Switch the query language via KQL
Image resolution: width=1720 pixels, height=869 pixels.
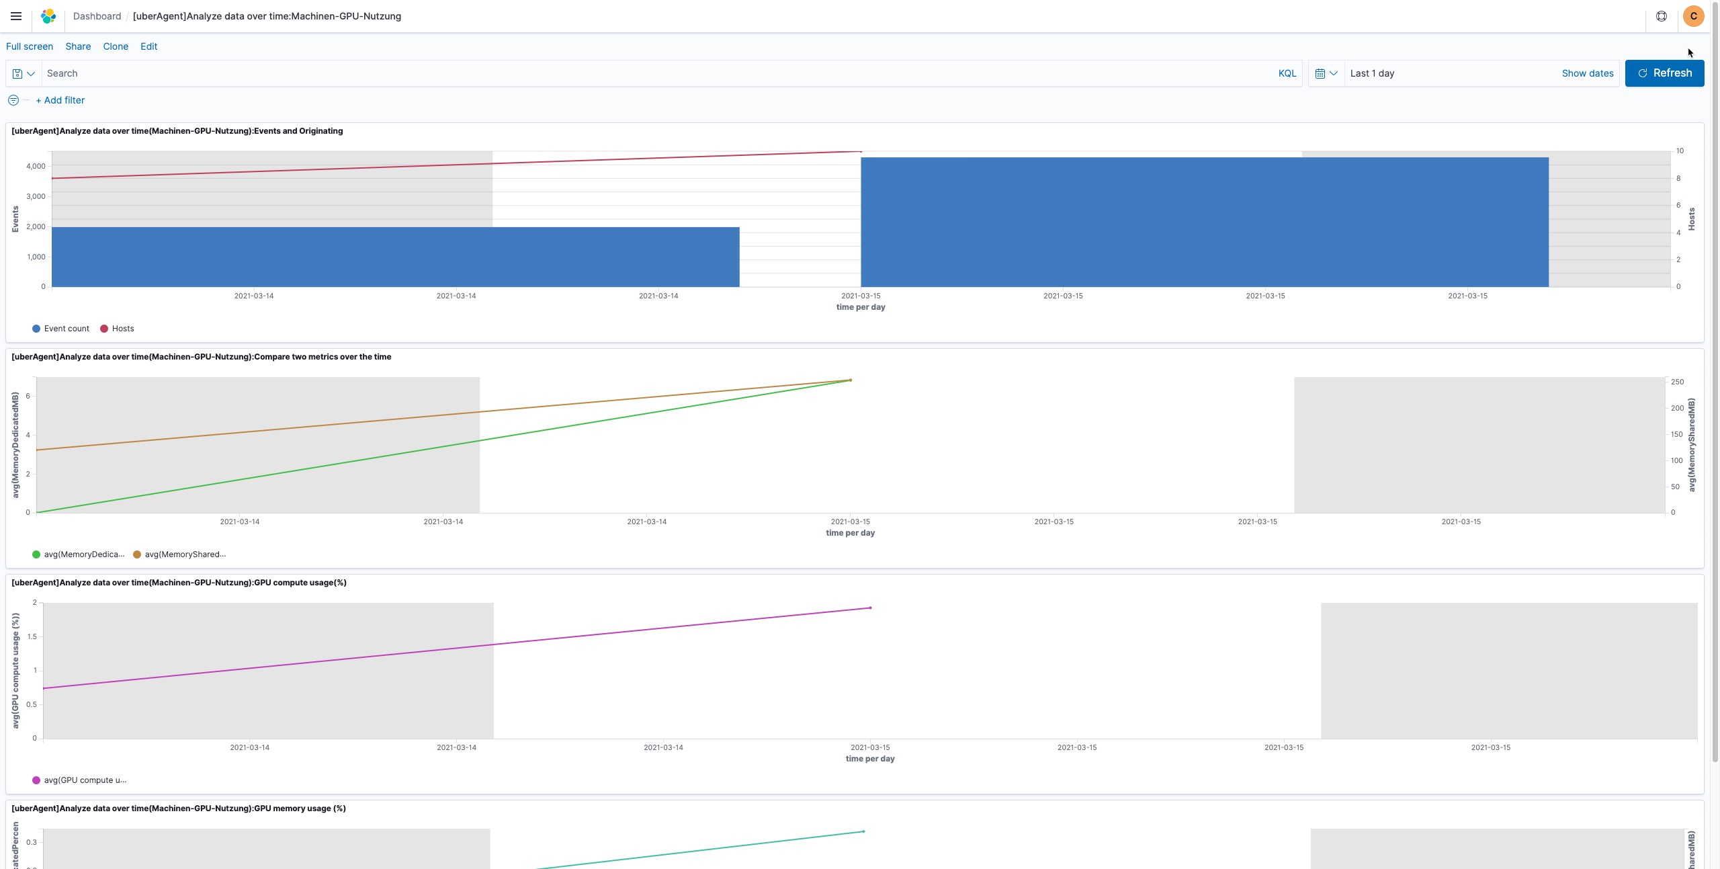(x=1287, y=73)
